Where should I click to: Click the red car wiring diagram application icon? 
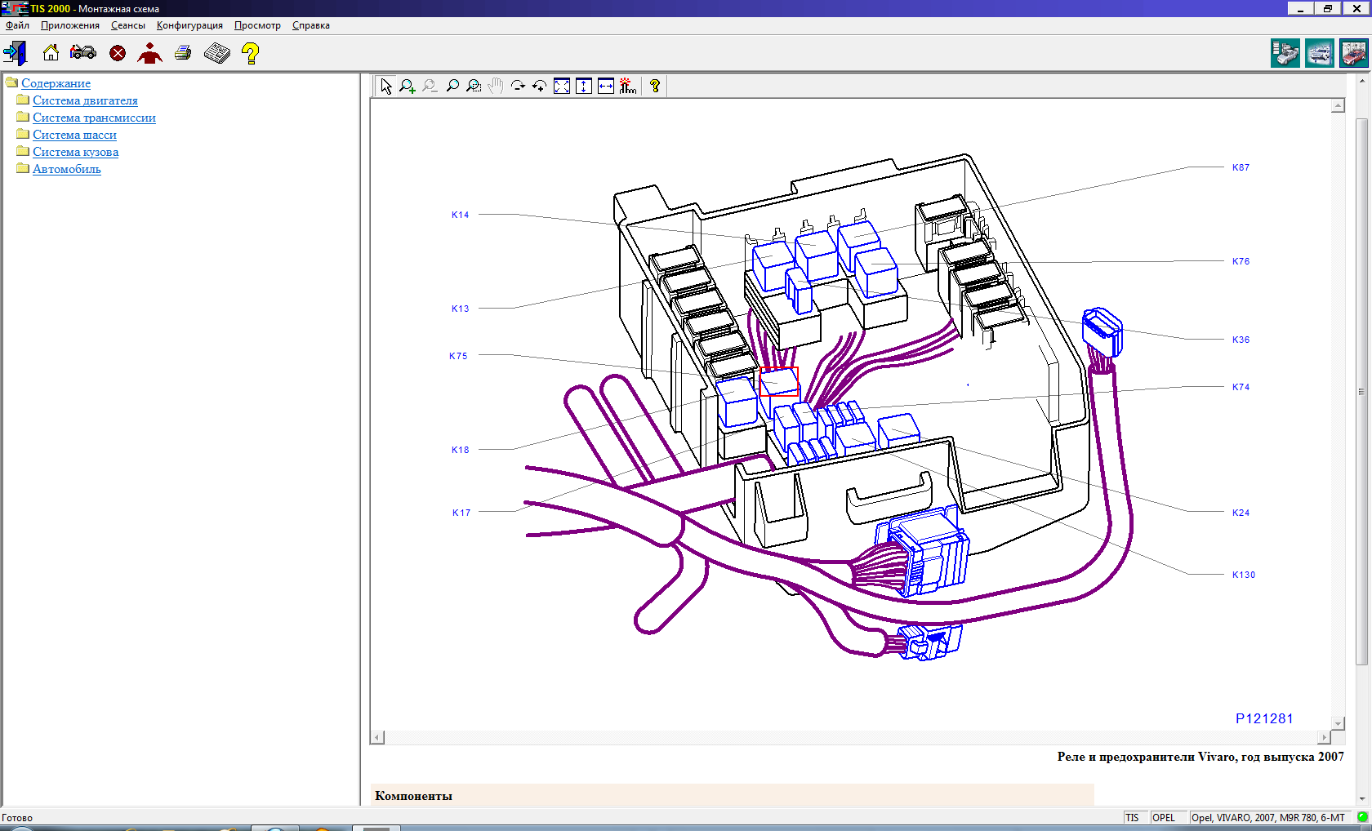click(x=1353, y=54)
